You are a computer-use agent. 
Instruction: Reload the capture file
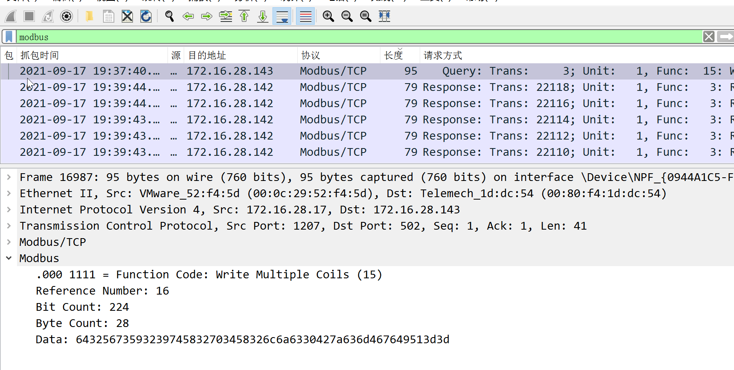(146, 16)
